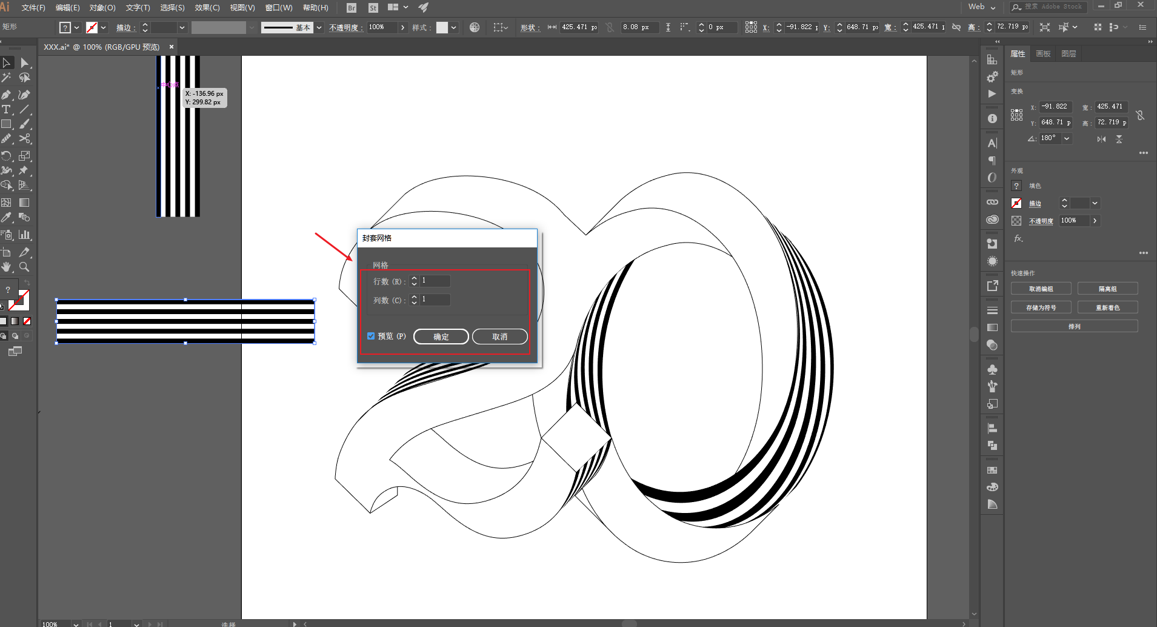This screenshot has width=1157, height=627.
Task: Toggle constrain proportions link in Properties panel
Action: point(1140,115)
